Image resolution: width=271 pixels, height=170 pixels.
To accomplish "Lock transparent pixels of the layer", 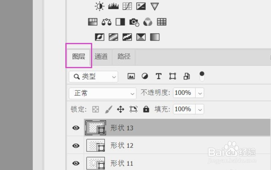I will click(x=96, y=109).
